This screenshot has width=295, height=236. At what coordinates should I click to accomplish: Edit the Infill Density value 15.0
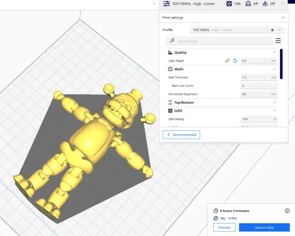click(259, 119)
